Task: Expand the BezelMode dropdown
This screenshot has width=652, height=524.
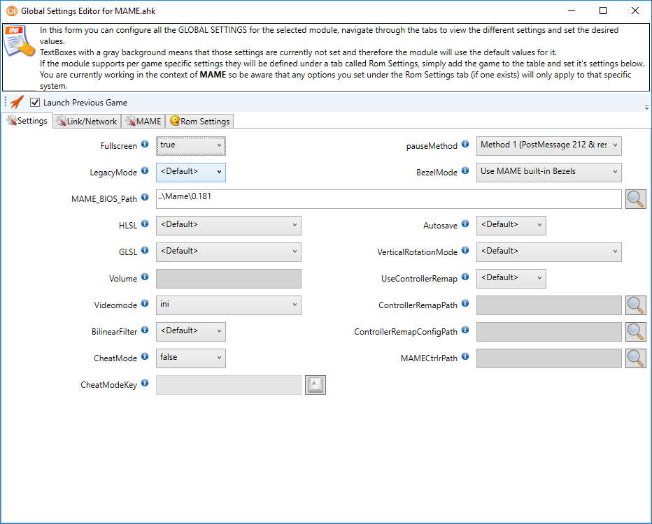Action: 548,172
